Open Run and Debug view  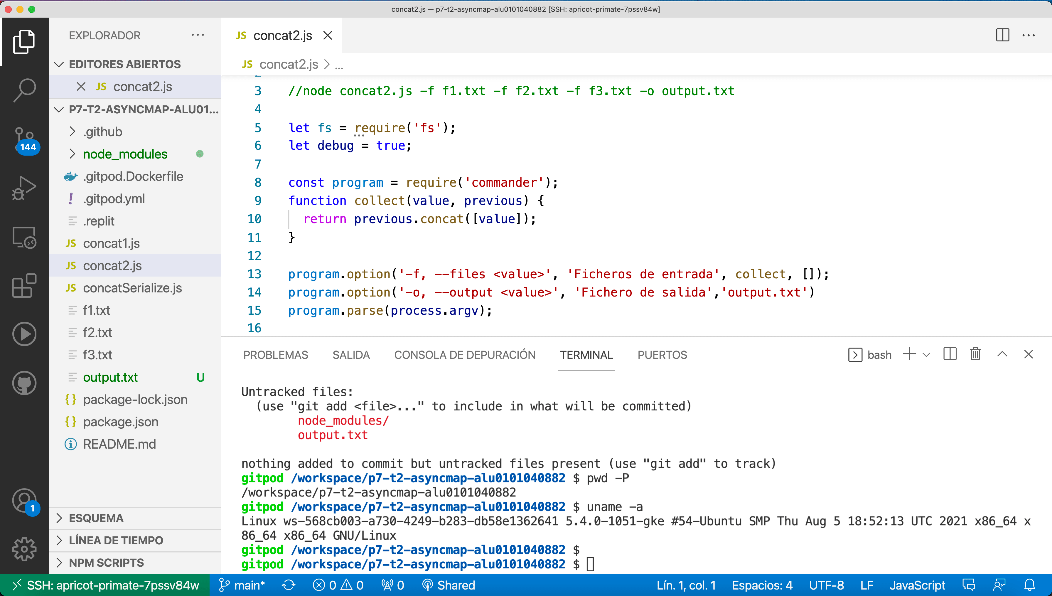[24, 188]
